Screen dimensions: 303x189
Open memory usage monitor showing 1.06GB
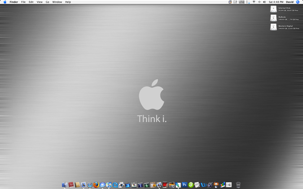tap(239, 2)
